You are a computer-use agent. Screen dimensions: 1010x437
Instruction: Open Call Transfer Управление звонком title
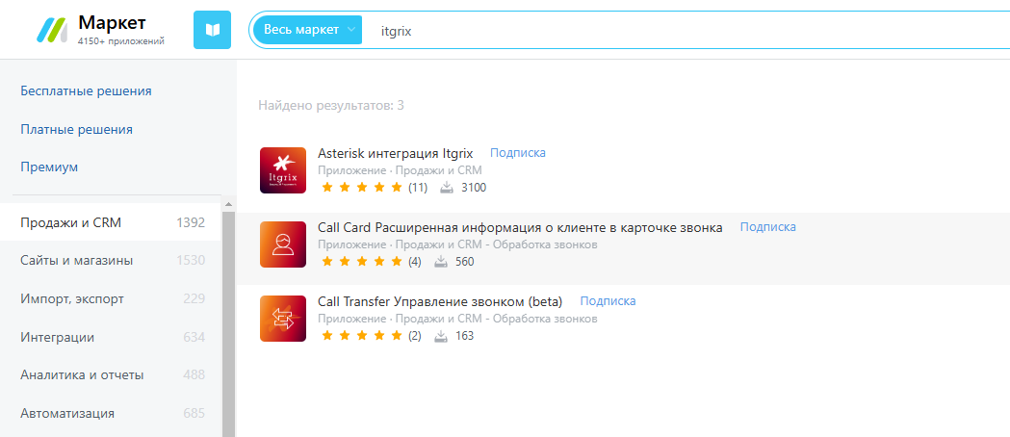pyautogui.click(x=440, y=301)
